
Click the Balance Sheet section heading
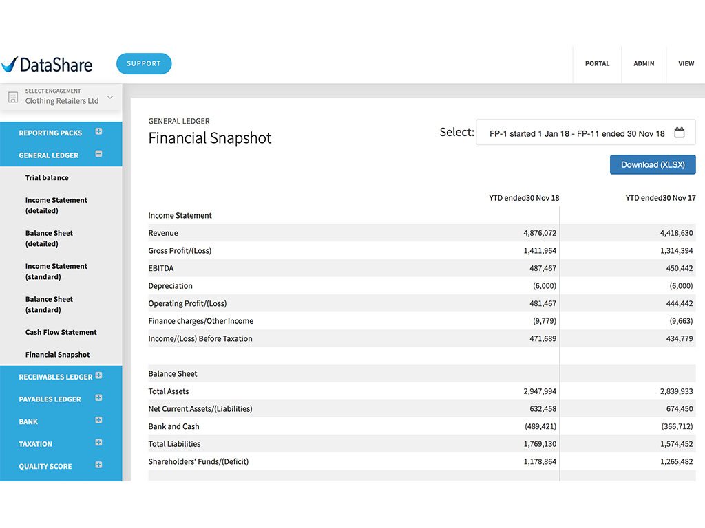(x=173, y=373)
